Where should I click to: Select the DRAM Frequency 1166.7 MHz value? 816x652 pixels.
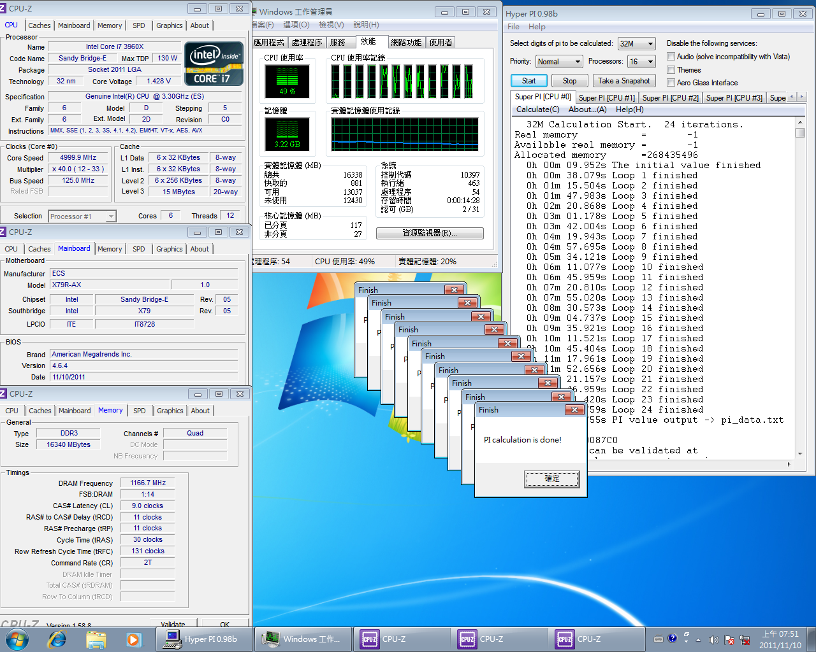tap(148, 483)
